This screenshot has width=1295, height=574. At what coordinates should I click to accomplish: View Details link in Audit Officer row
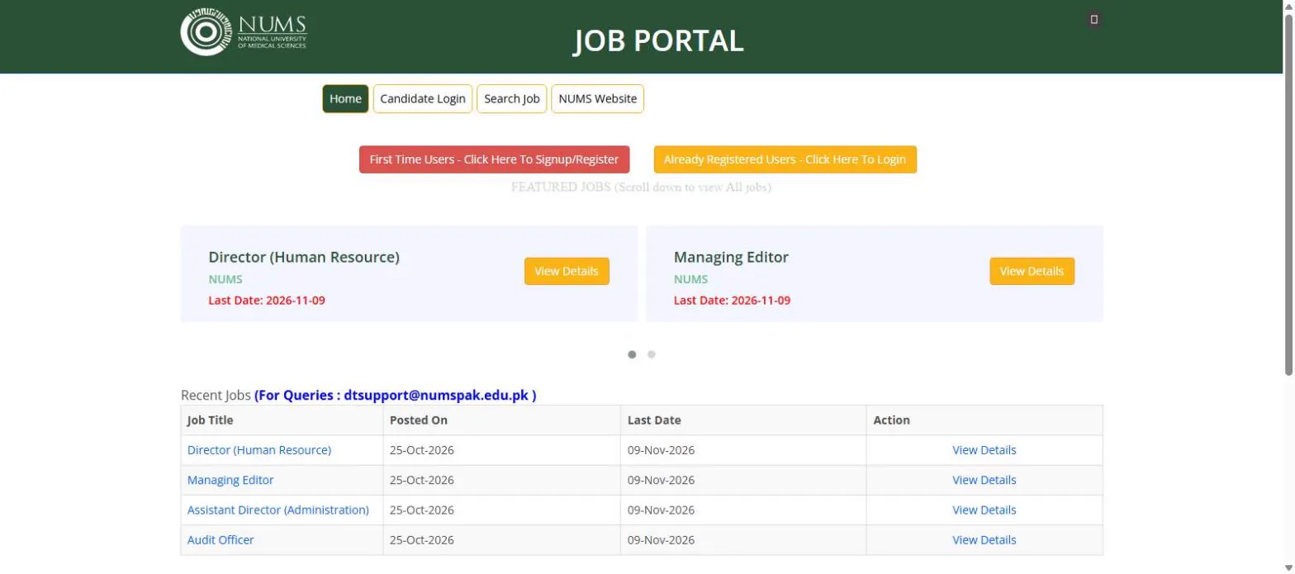tap(984, 540)
